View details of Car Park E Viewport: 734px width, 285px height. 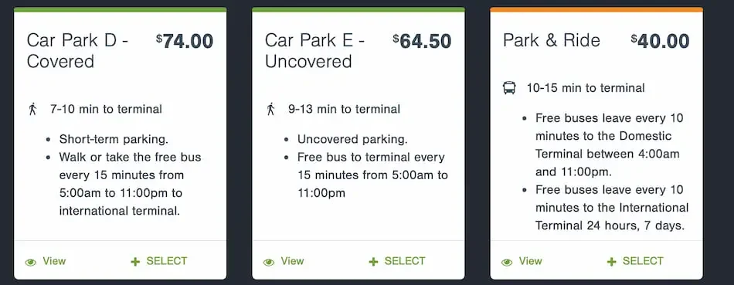coord(284,261)
